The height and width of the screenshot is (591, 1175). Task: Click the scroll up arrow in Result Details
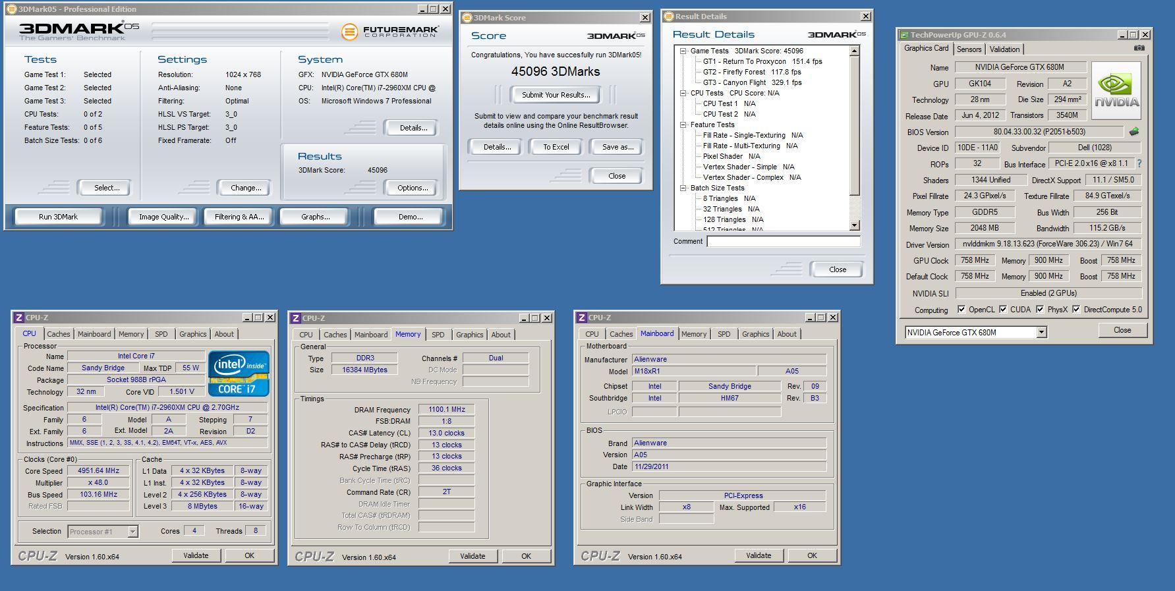[855, 51]
